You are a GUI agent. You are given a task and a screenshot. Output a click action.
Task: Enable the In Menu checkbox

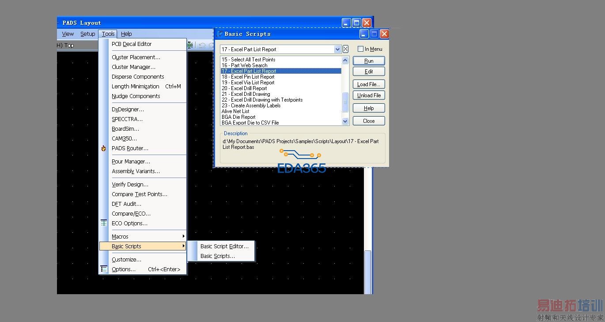point(360,49)
